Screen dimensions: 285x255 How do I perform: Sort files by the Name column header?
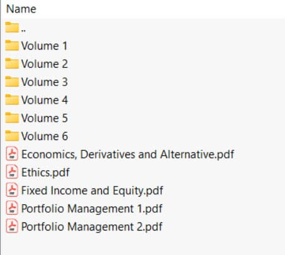tap(21, 9)
